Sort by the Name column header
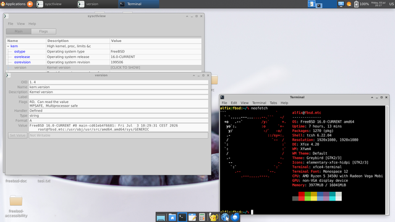395x222 pixels. 26,41
